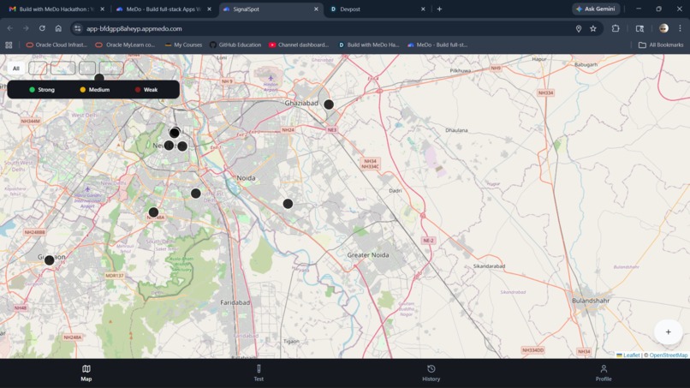Select the Vi carrier filter chip

[87, 69]
